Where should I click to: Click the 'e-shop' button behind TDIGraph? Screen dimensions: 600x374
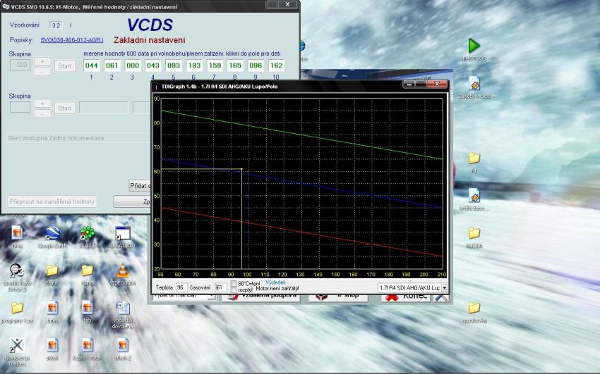point(338,296)
